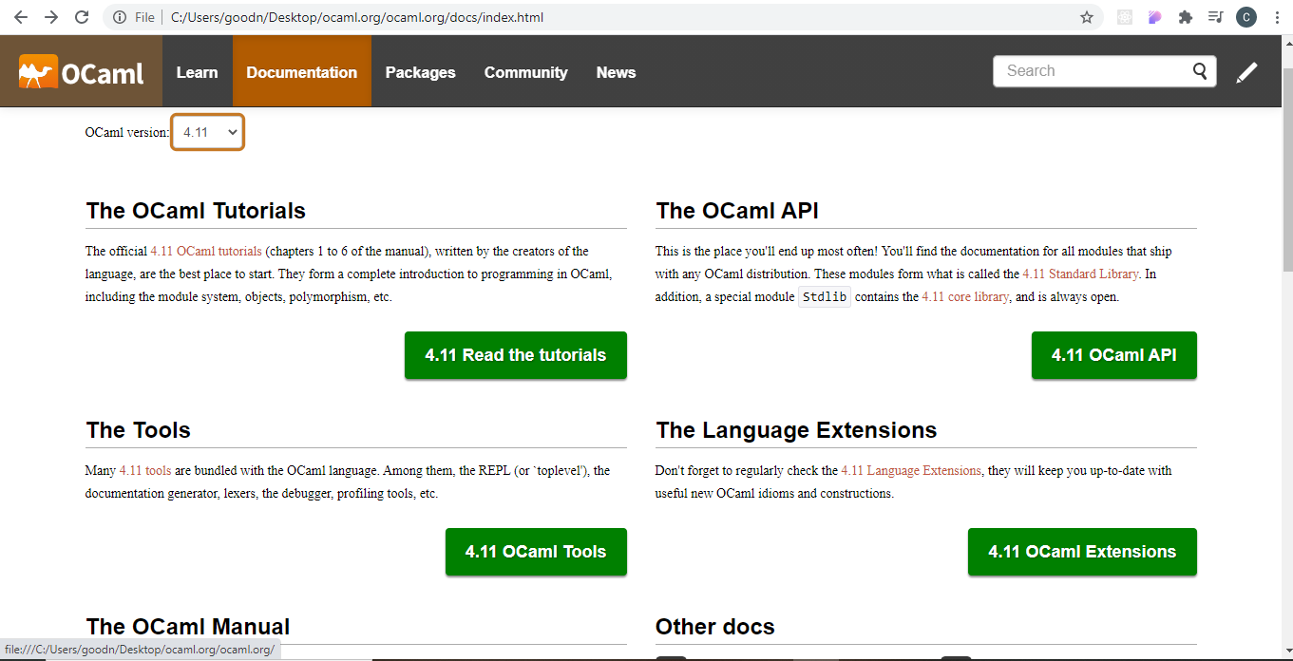The height and width of the screenshot is (661, 1293).
Task: Go back with browser back arrow
Action: [x=21, y=17]
